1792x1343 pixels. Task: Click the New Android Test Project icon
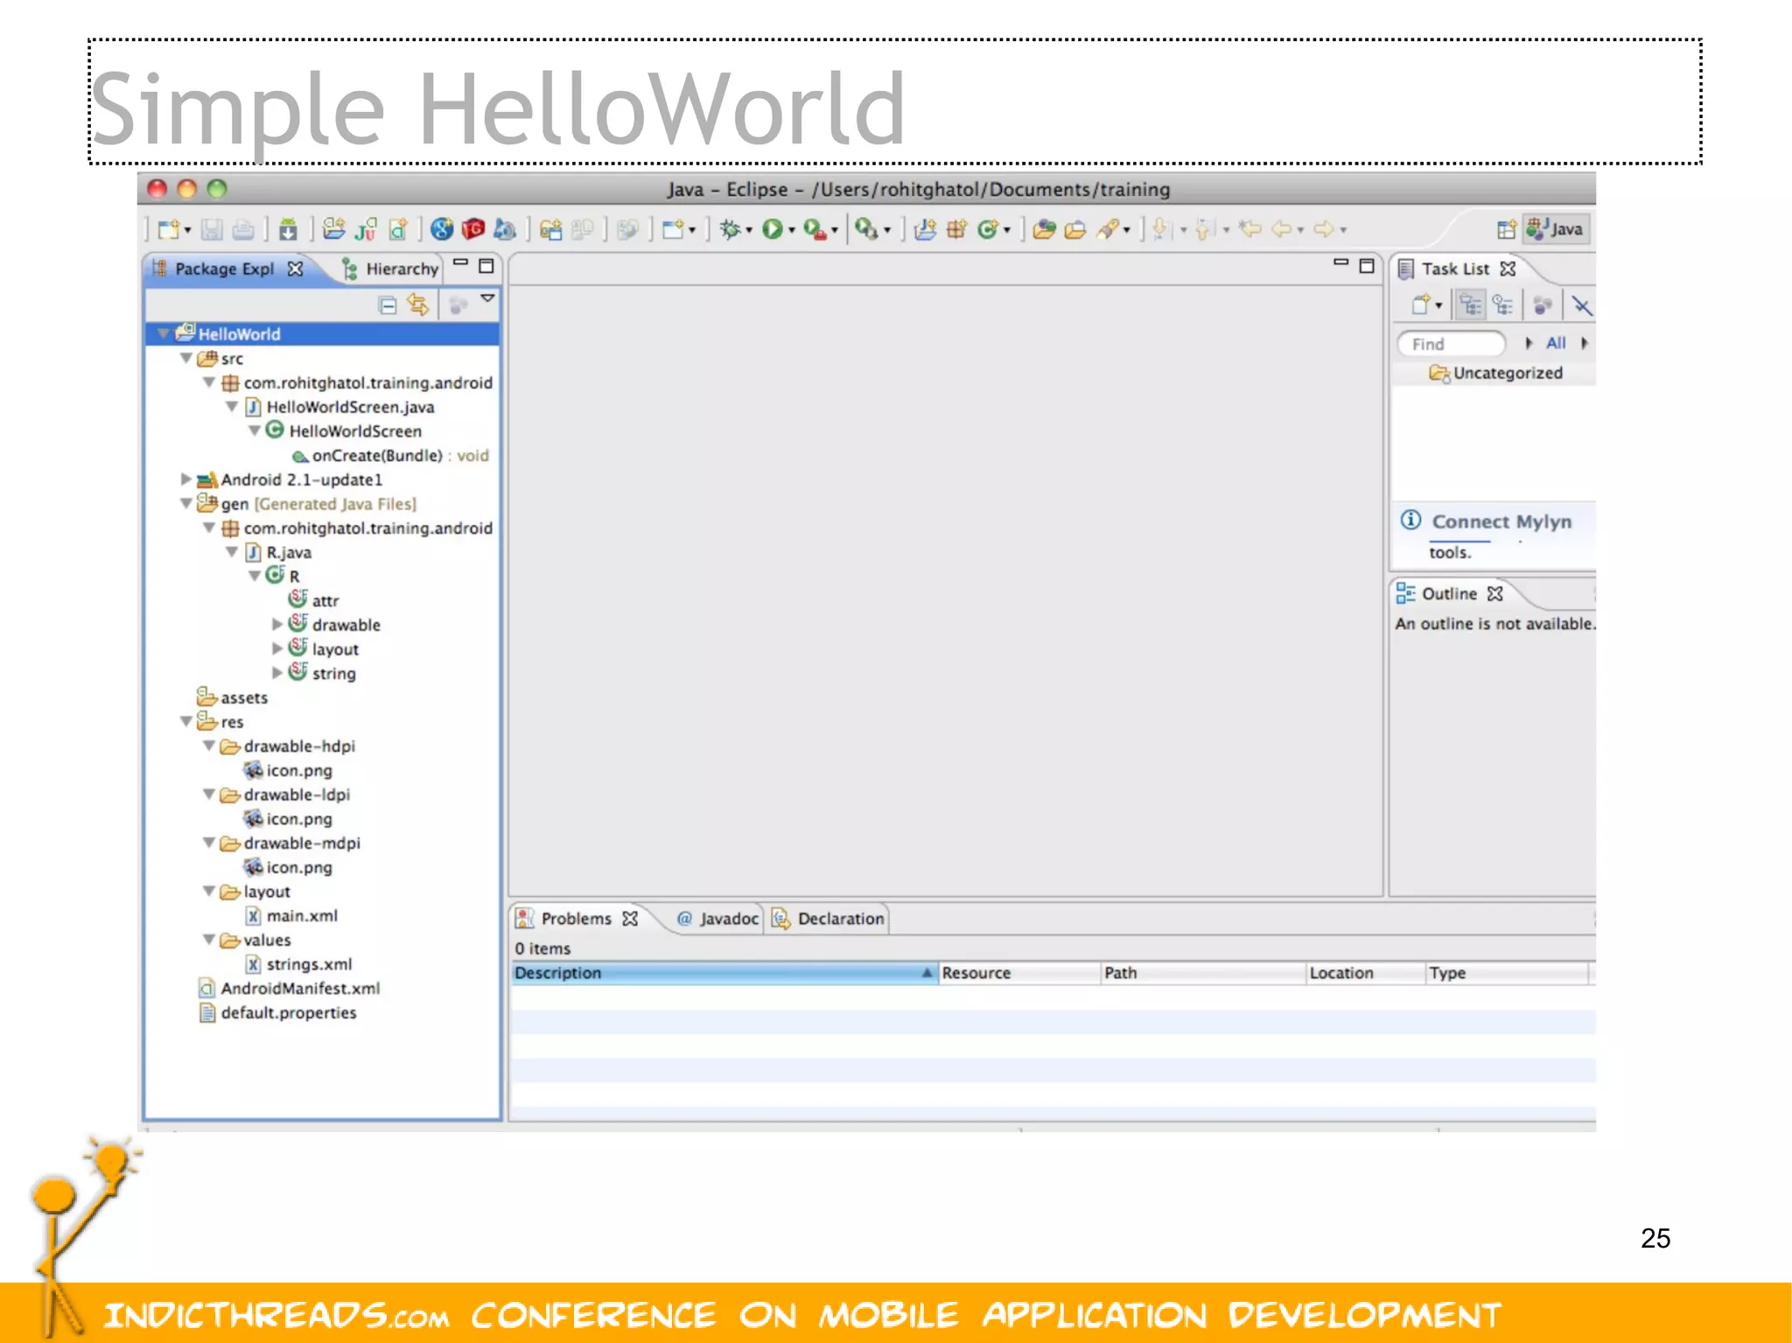click(366, 229)
